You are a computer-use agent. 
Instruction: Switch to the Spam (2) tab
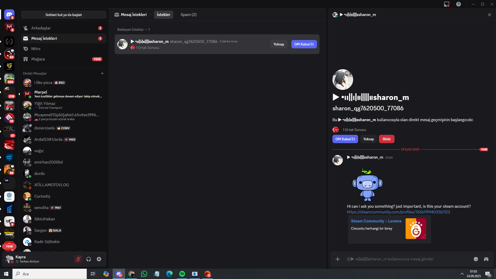click(188, 15)
